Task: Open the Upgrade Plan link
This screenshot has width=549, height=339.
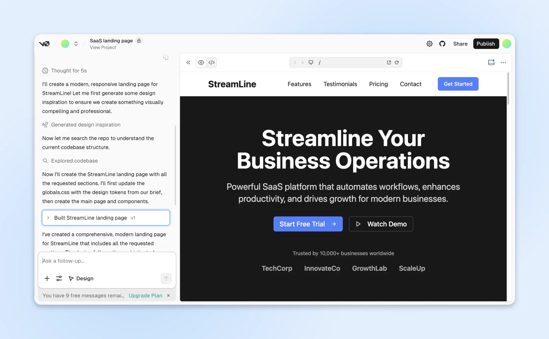Action: (145, 295)
